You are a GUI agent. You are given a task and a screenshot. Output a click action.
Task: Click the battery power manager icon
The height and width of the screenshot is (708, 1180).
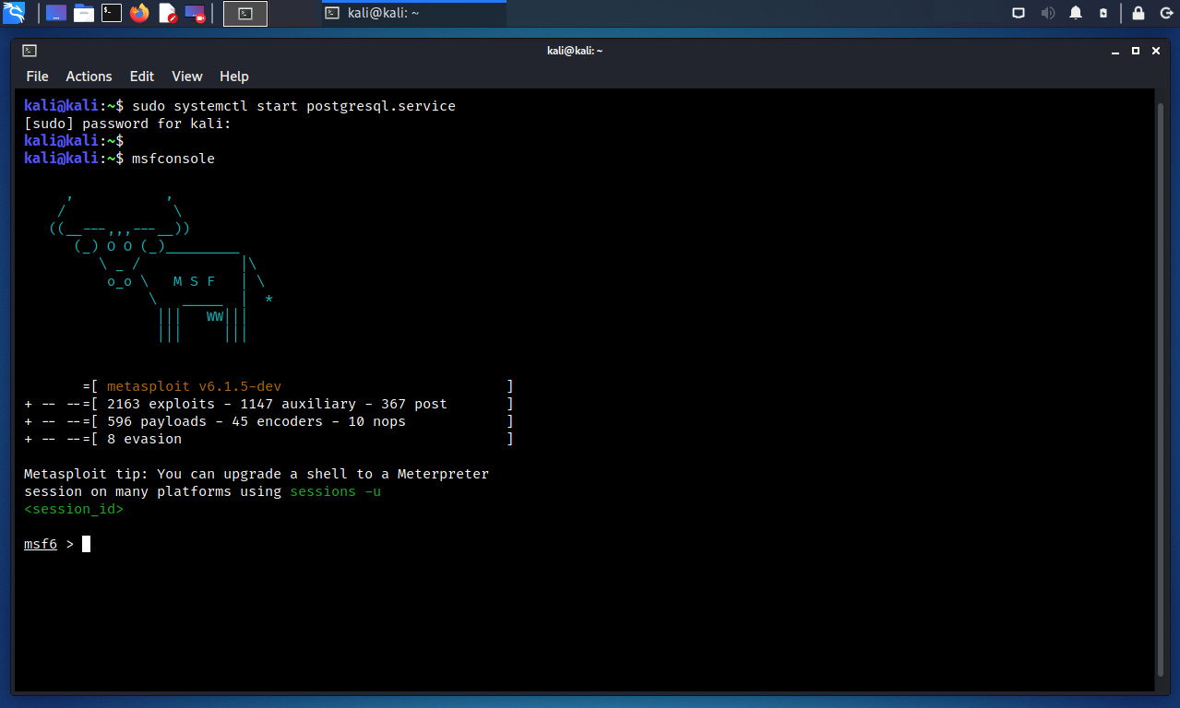[x=1103, y=13]
